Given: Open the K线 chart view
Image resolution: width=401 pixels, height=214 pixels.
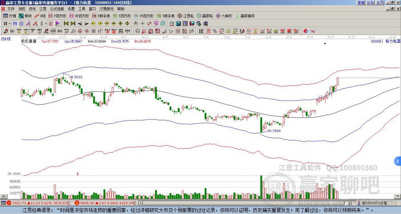Looking at the screenshot, I should tap(40, 16).
